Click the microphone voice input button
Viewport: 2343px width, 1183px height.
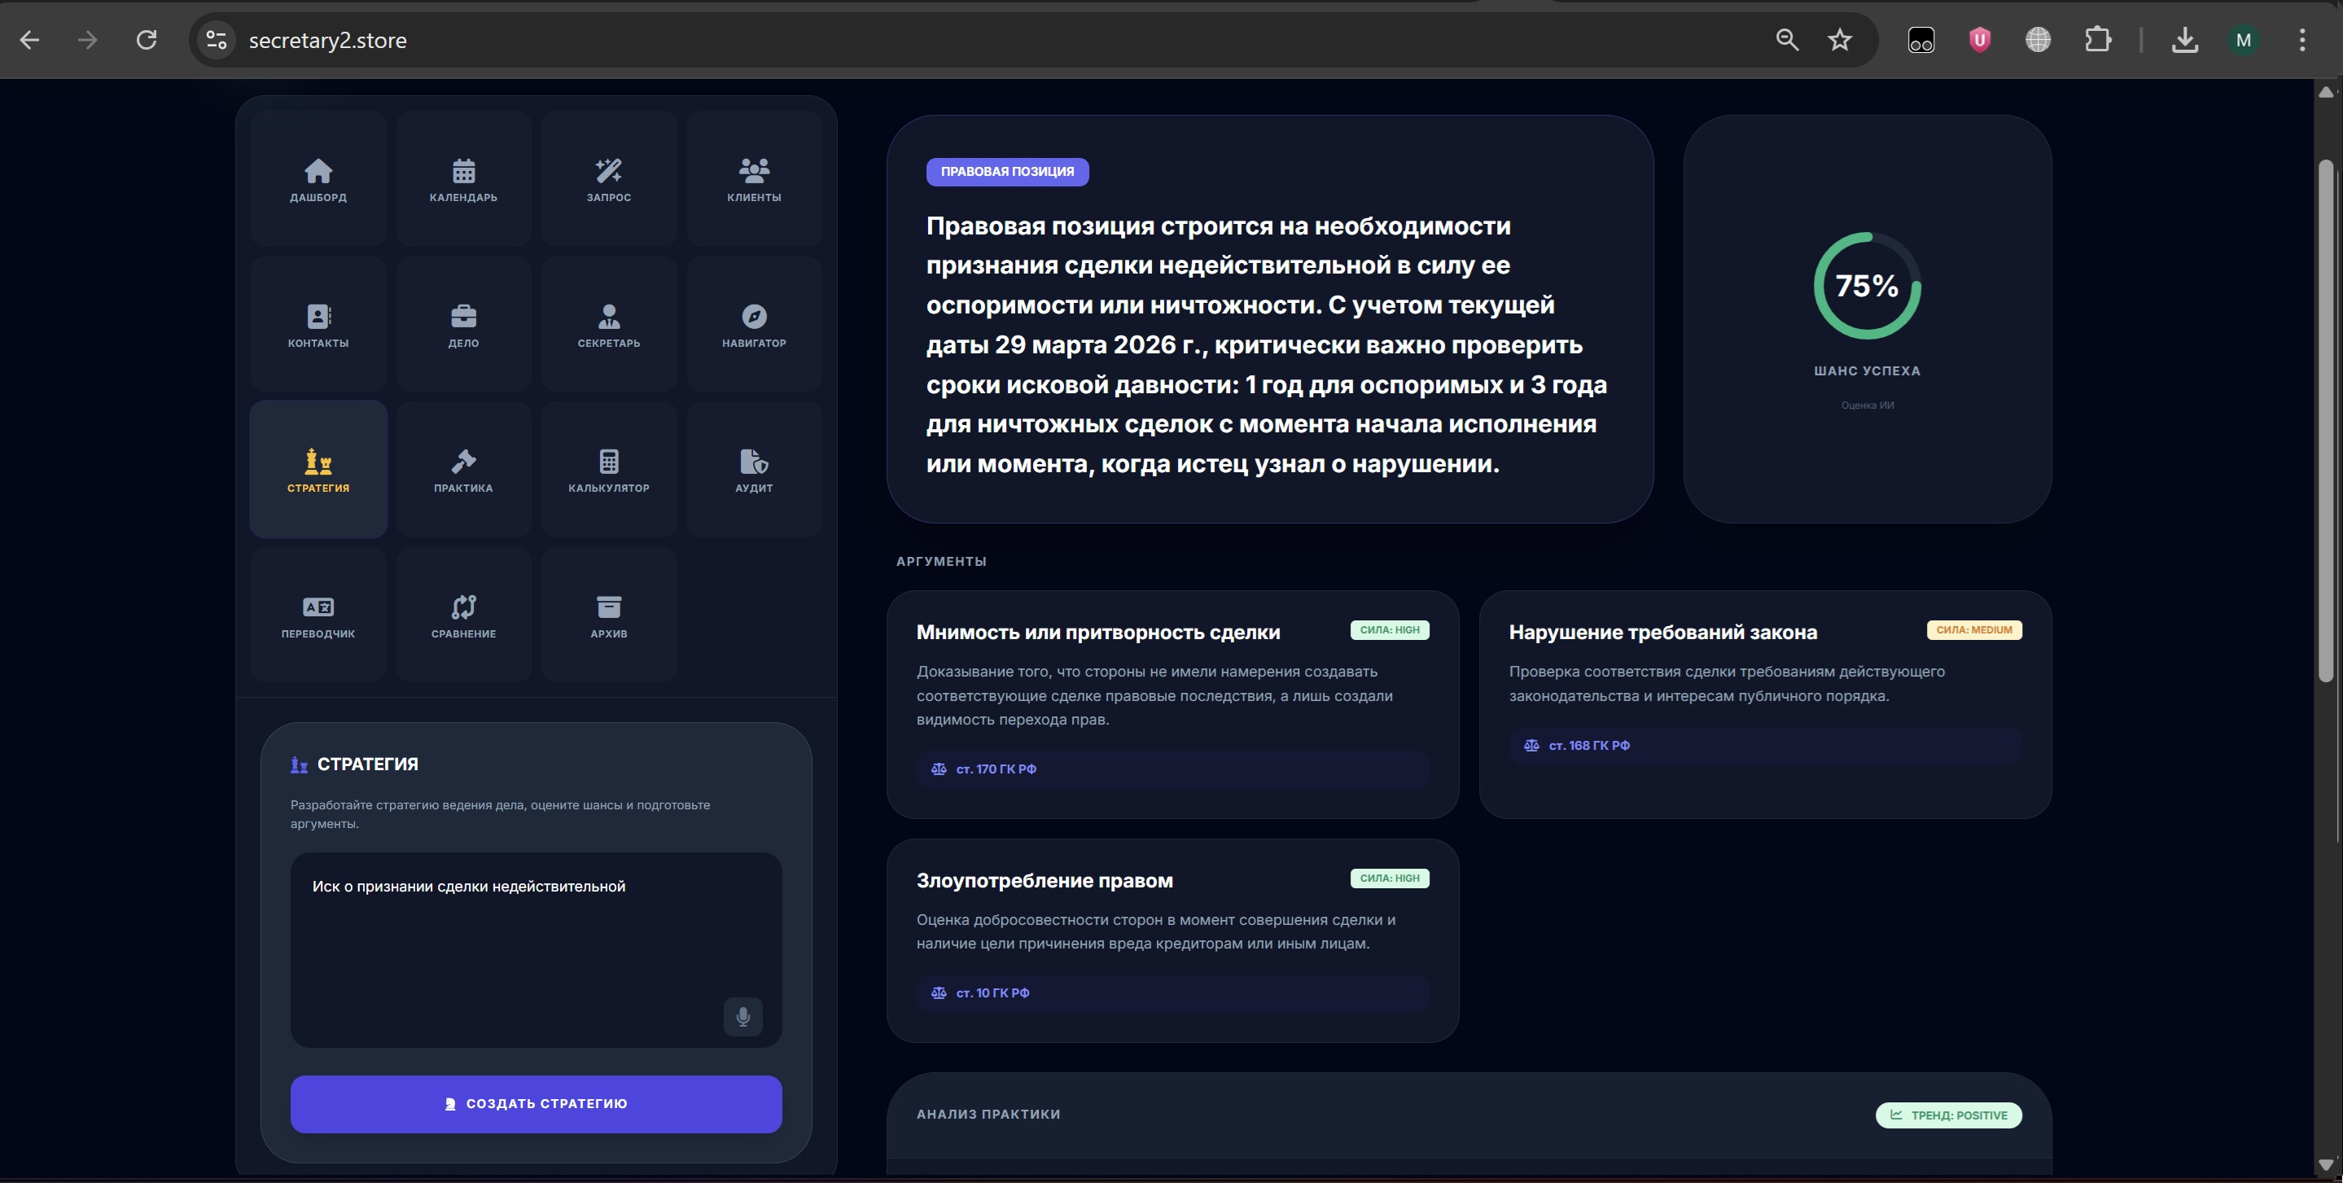tap(742, 1016)
